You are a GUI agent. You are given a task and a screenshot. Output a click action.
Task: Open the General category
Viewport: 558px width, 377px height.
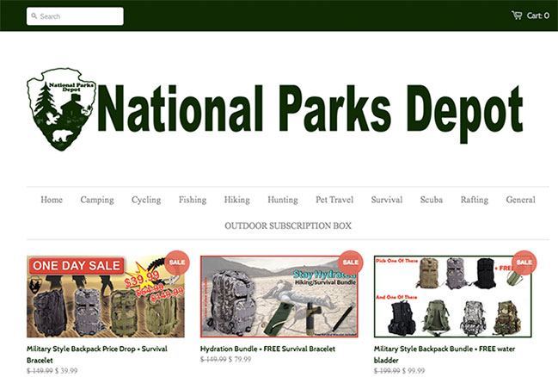(521, 200)
